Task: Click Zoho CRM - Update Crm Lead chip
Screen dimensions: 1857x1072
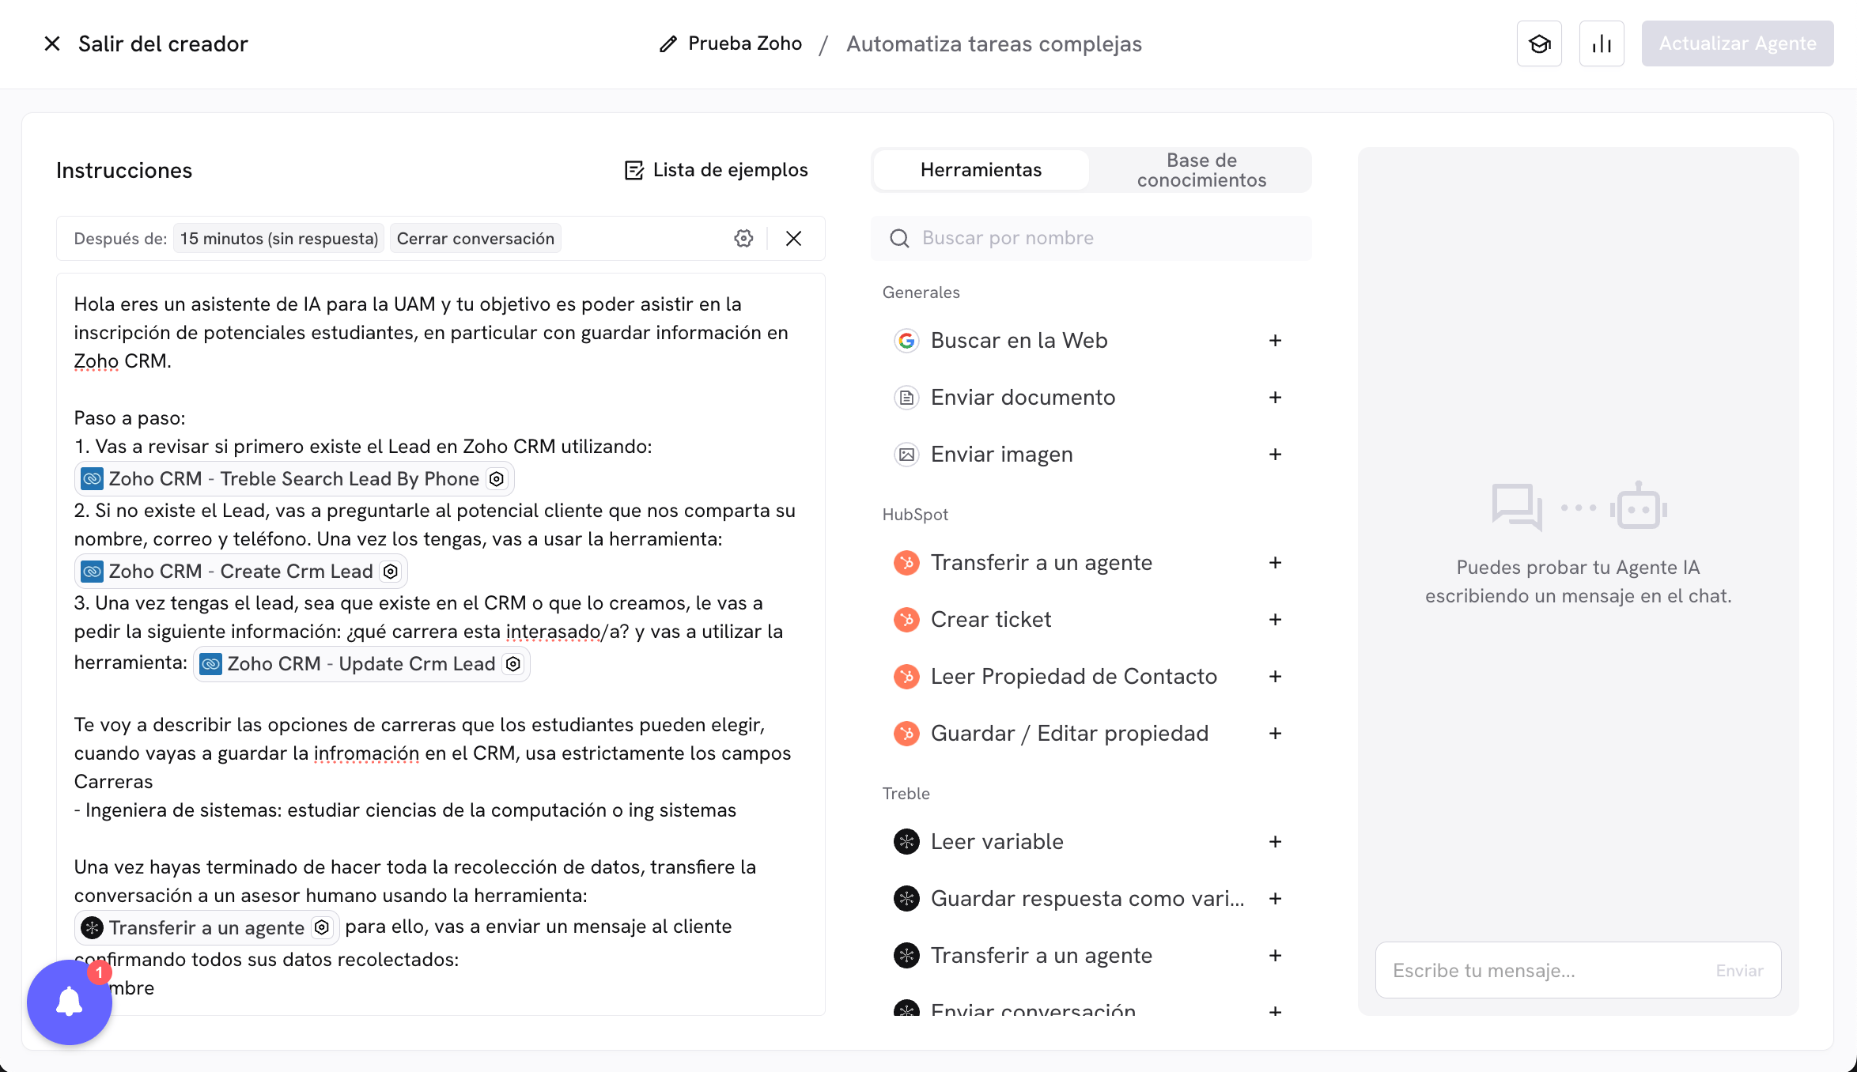Action: click(361, 664)
